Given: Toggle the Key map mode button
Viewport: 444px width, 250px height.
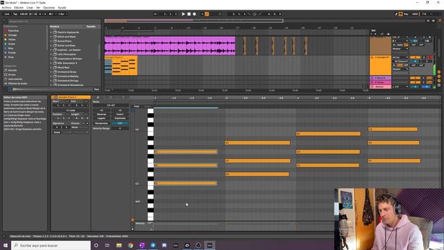Looking at the screenshot, I should 405,14.
